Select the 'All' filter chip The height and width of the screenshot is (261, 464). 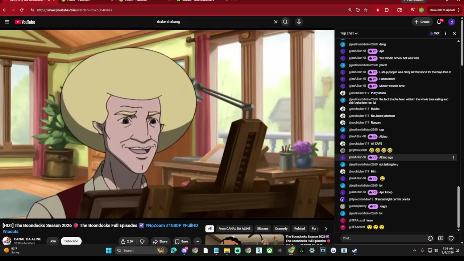pyautogui.click(x=210, y=229)
